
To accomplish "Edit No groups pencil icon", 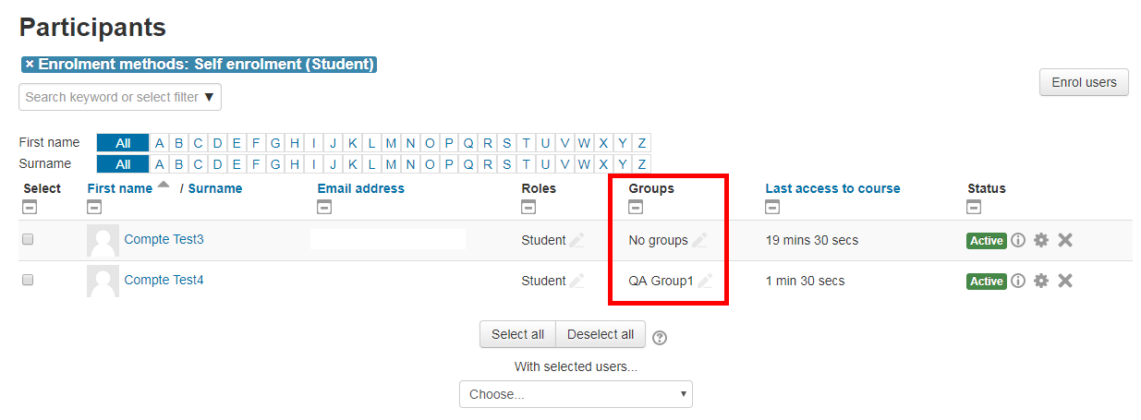I will (x=699, y=240).
